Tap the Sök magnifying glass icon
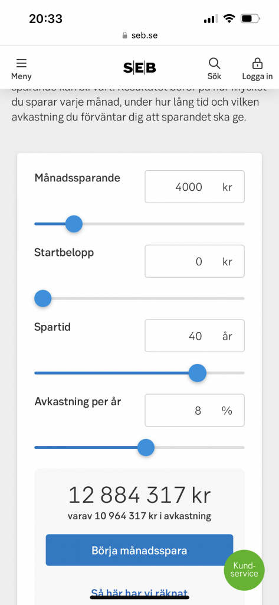Screen dimensions: 279x605 click(x=214, y=63)
